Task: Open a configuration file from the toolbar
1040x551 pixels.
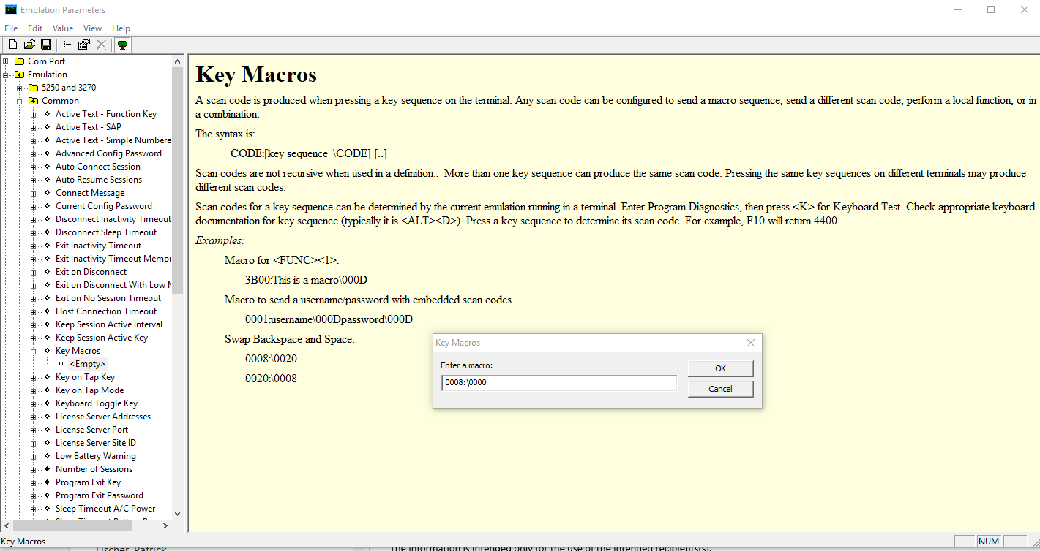Action: pos(29,45)
